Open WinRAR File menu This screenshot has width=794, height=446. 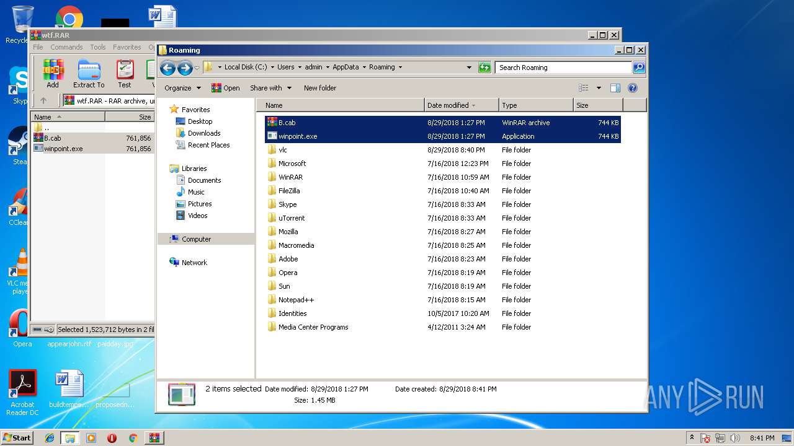(38, 47)
